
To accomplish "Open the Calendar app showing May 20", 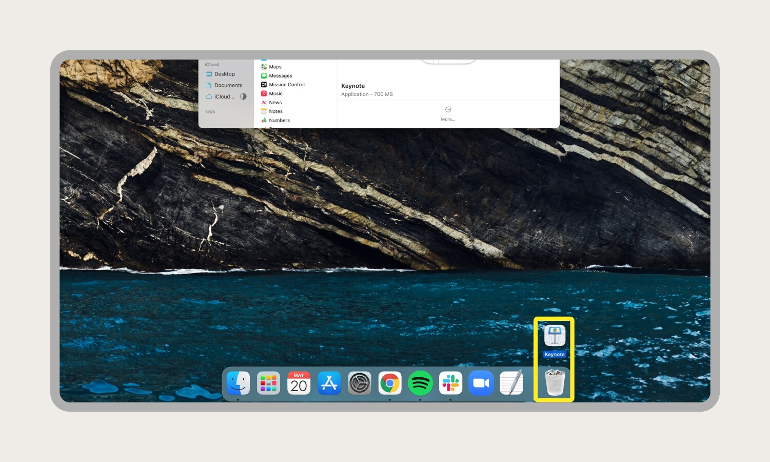I will [299, 383].
